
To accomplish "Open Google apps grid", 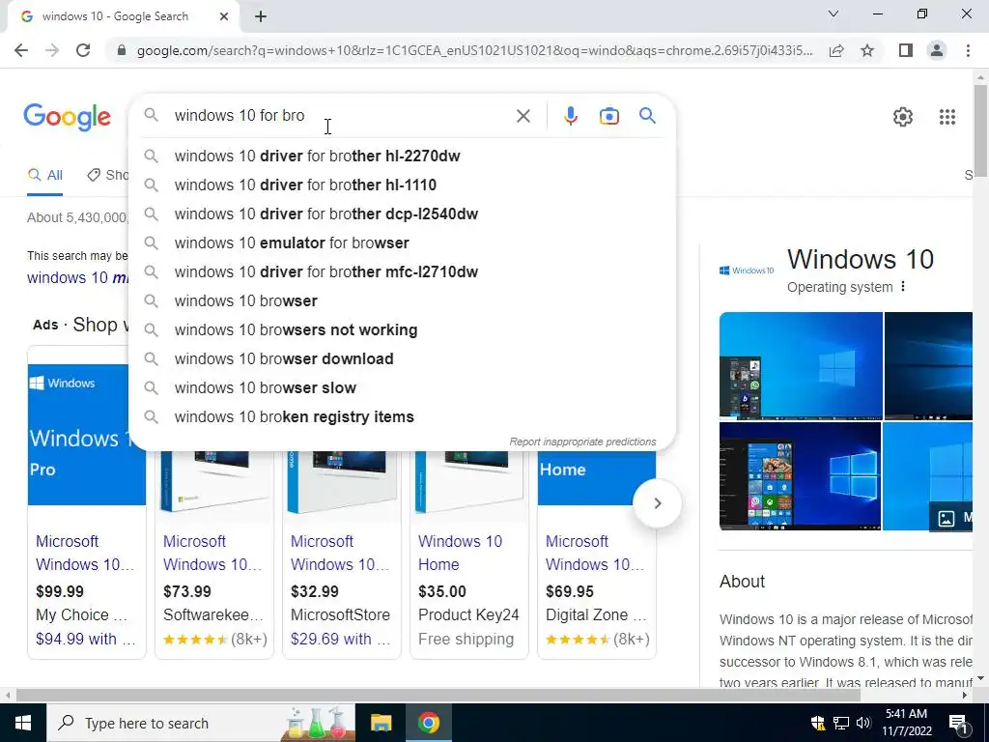I will point(947,117).
